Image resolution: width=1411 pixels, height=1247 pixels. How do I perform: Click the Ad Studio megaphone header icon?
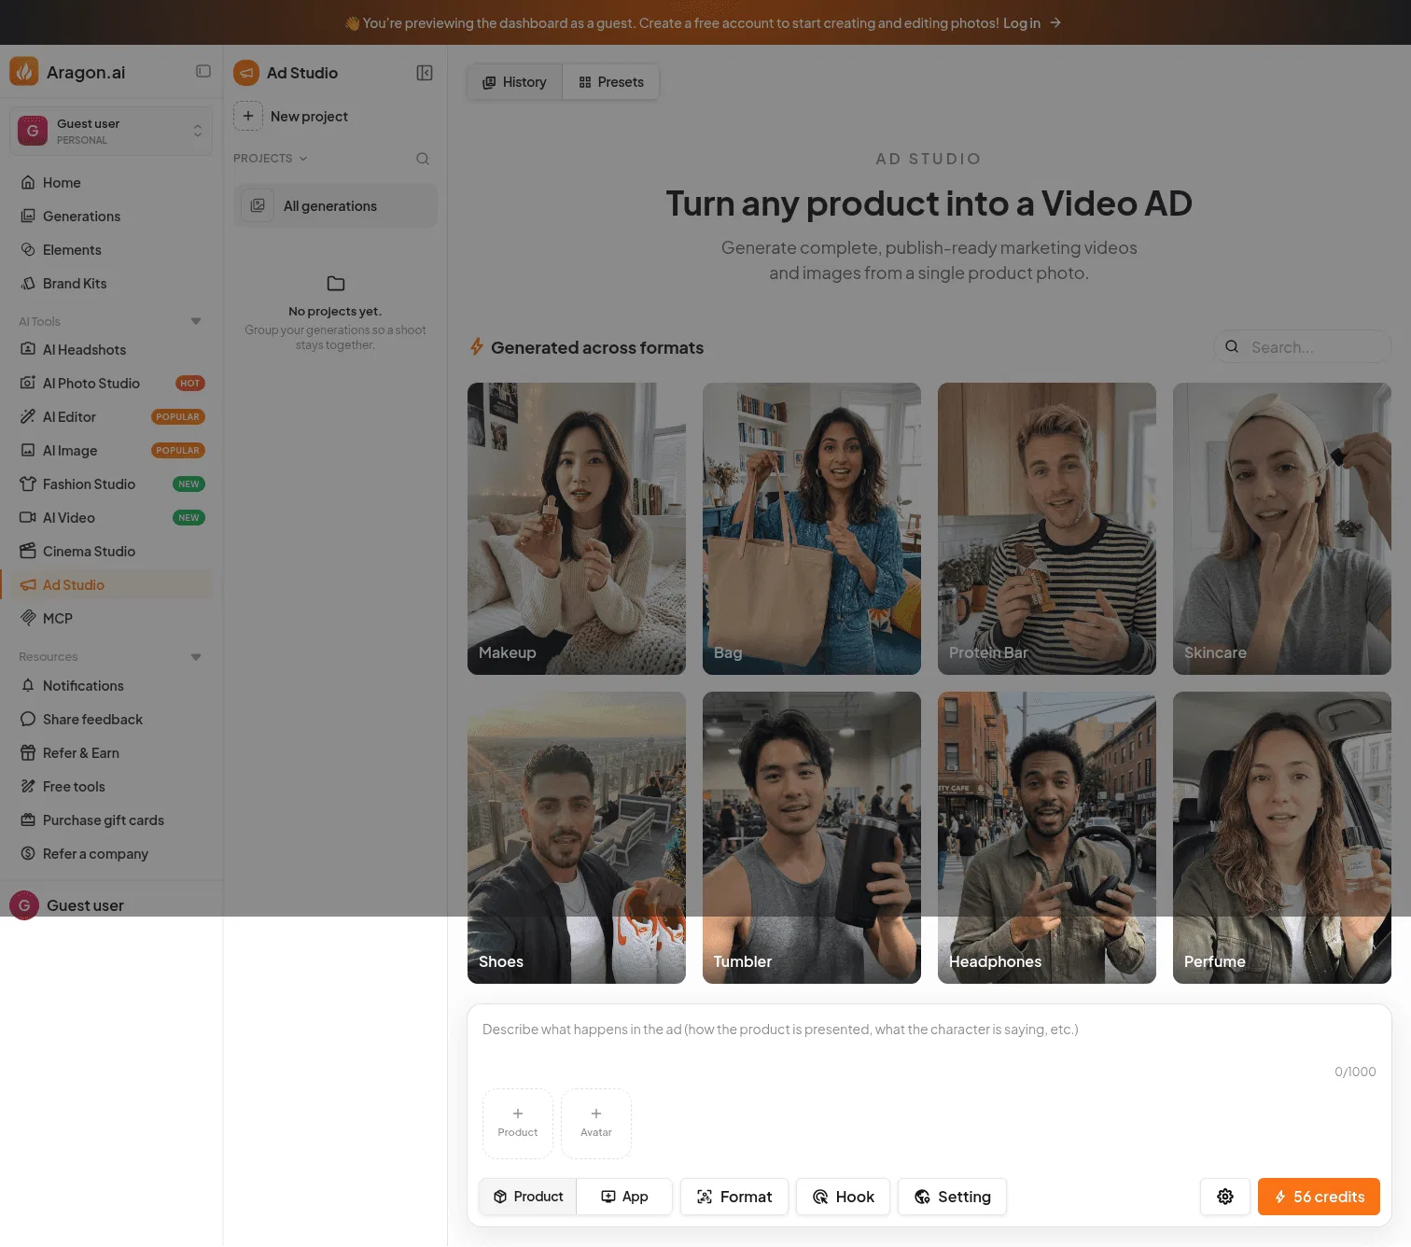tap(246, 73)
